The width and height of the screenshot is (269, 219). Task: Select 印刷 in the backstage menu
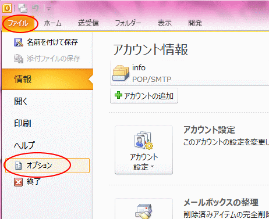23,123
